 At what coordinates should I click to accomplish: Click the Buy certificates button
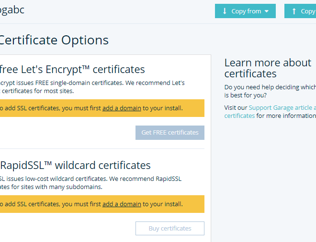coord(170,228)
